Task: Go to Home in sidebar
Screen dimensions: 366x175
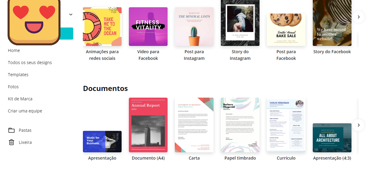Action: pyautogui.click(x=14, y=50)
